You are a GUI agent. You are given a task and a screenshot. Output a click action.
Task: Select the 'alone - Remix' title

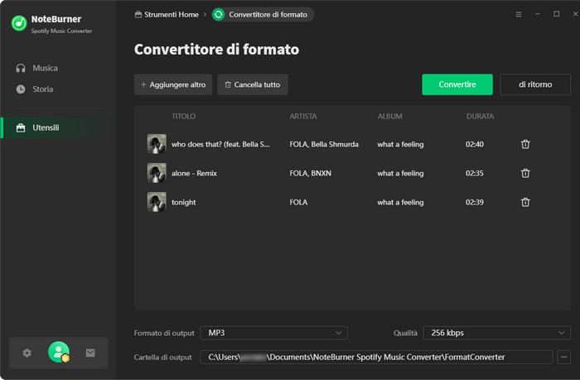194,173
